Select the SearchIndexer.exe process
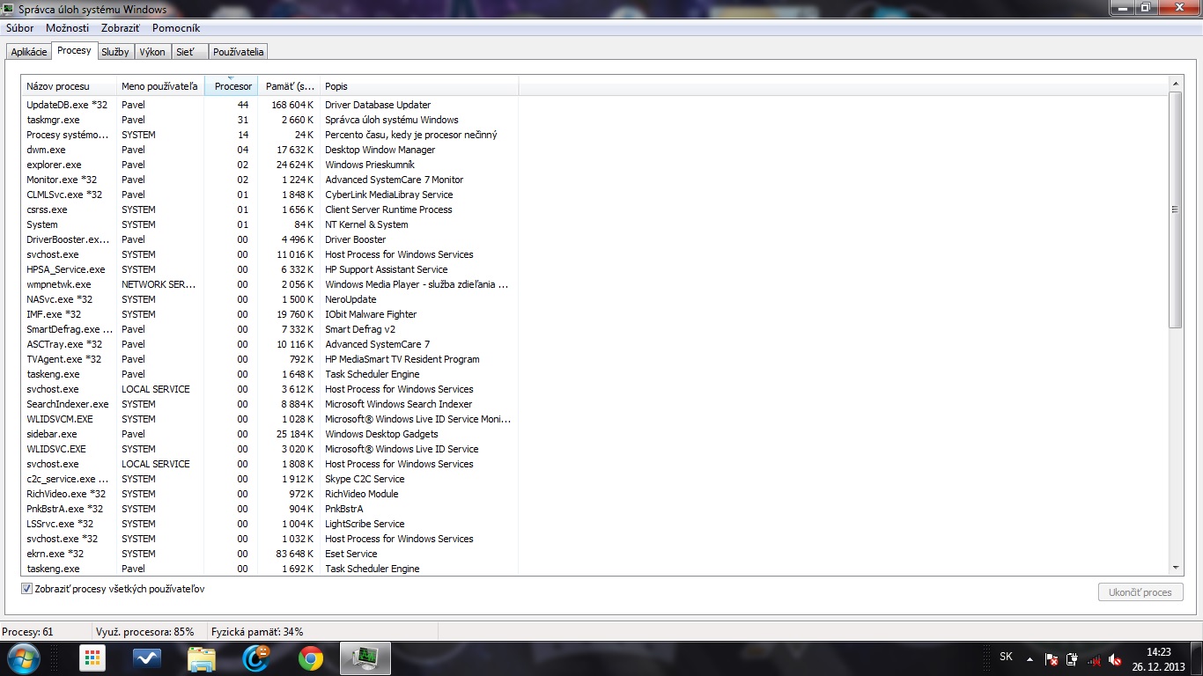Screen dimensions: 1203x676 [x=270, y=404]
